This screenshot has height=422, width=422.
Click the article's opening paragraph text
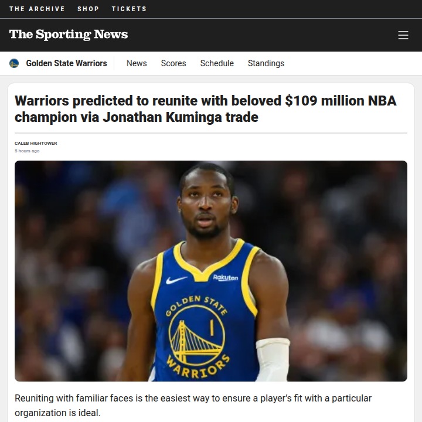click(193, 406)
